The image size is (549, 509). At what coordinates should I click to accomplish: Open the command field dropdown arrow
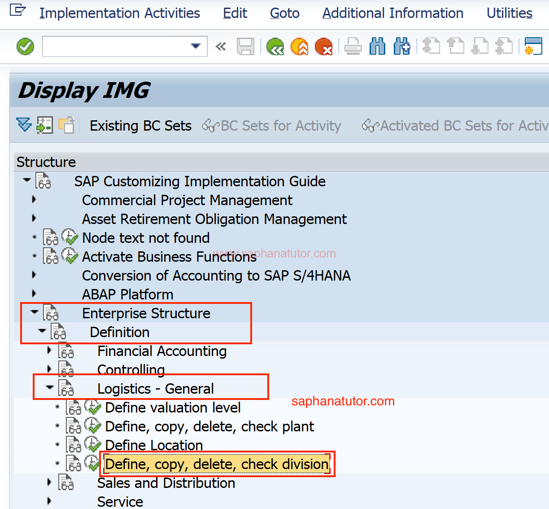pos(196,46)
